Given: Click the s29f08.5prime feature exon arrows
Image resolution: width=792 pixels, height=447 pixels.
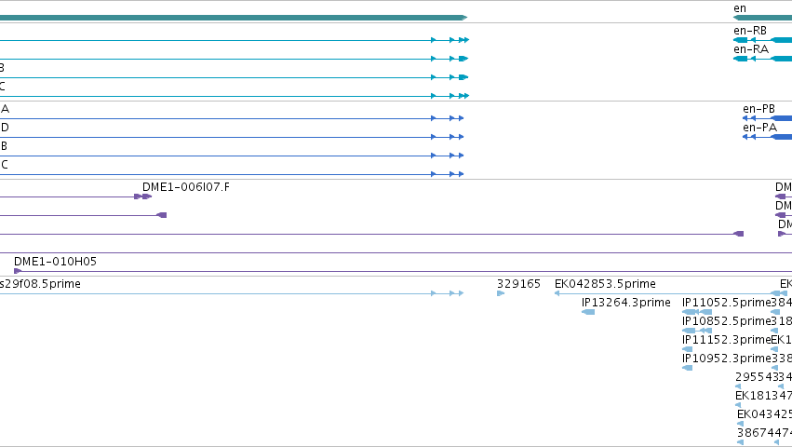Looking at the screenshot, I should coord(447,293).
